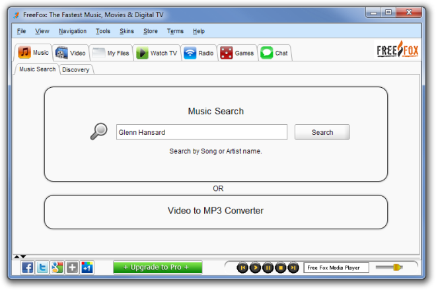Open the Skins menu

click(x=127, y=31)
